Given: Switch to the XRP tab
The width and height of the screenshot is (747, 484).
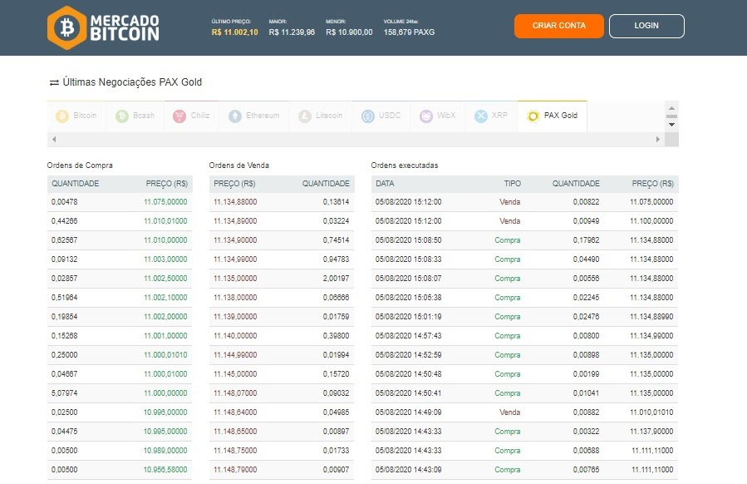Looking at the screenshot, I should [x=491, y=116].
